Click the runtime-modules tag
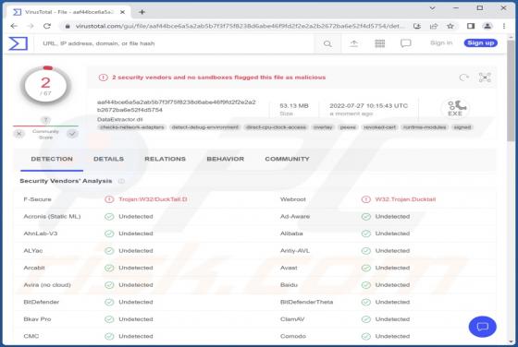The image size is (518, 347). (425, 127)
